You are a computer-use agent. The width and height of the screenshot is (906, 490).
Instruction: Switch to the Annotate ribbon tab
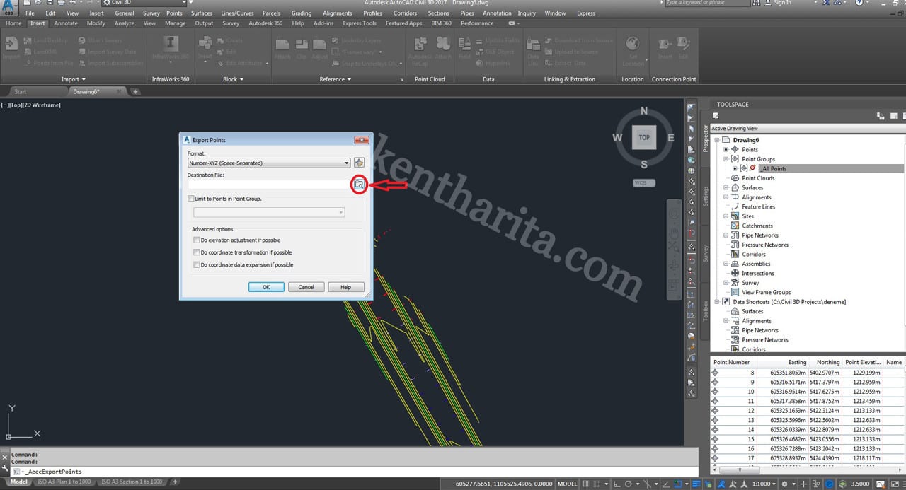(66, 23)
